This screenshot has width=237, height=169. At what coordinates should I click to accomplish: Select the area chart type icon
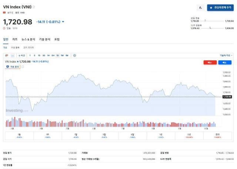(13, 56)
